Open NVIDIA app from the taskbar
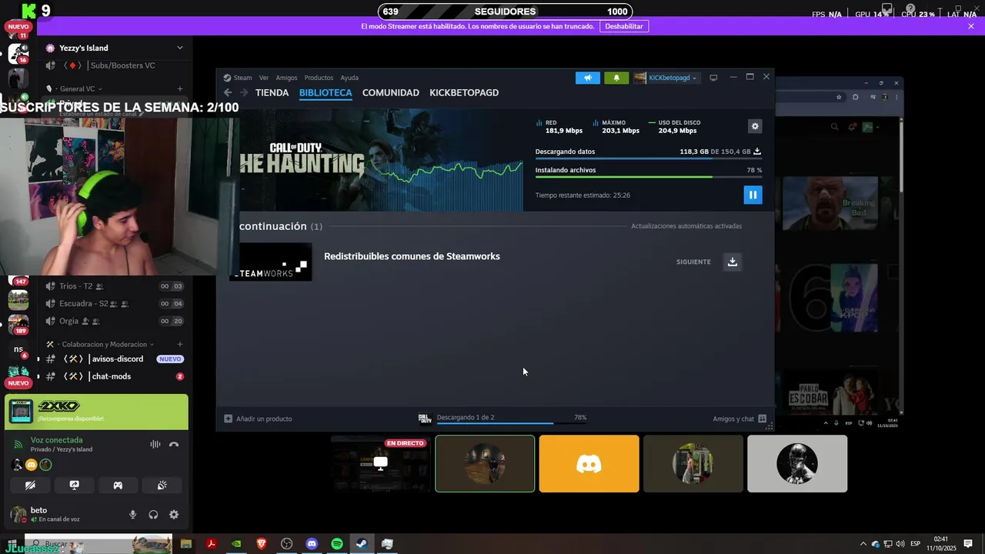Image resolution: width=985 pixels, height=554 pixels. [236, 544]
